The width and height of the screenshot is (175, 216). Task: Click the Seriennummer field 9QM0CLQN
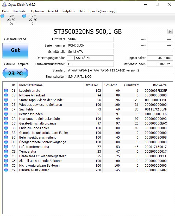(90, 45)
